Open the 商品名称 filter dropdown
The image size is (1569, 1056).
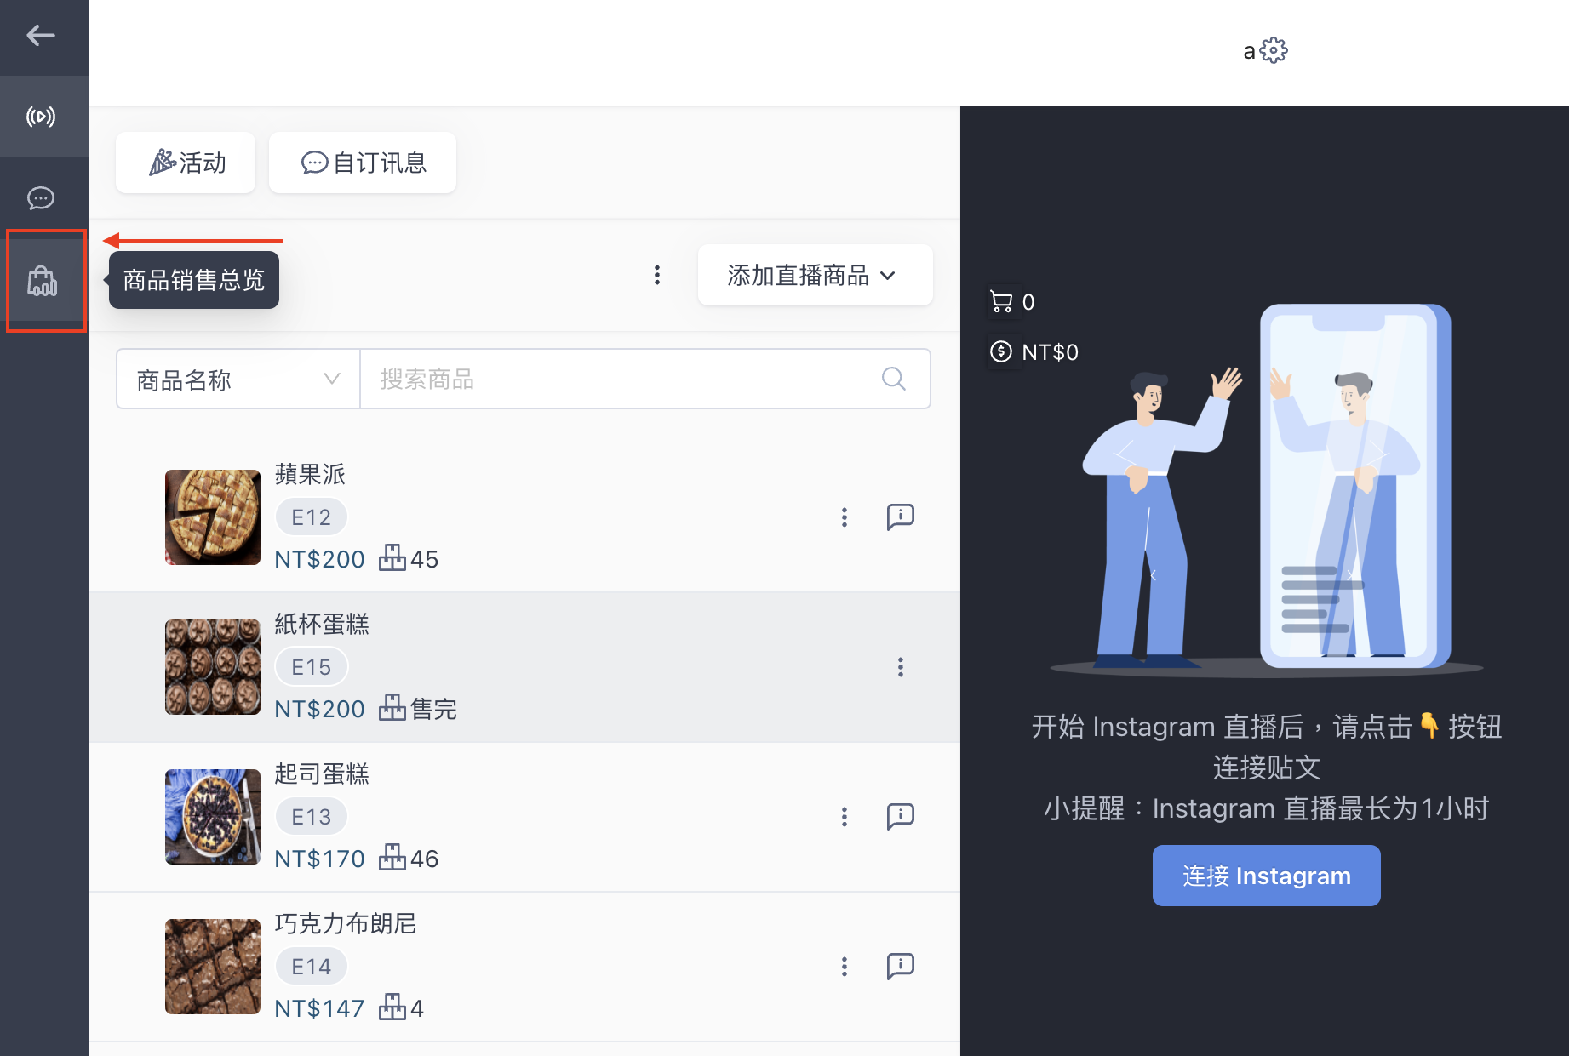[238, 379]
